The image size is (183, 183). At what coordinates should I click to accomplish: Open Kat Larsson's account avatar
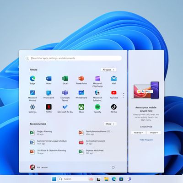tap(32, 167)
